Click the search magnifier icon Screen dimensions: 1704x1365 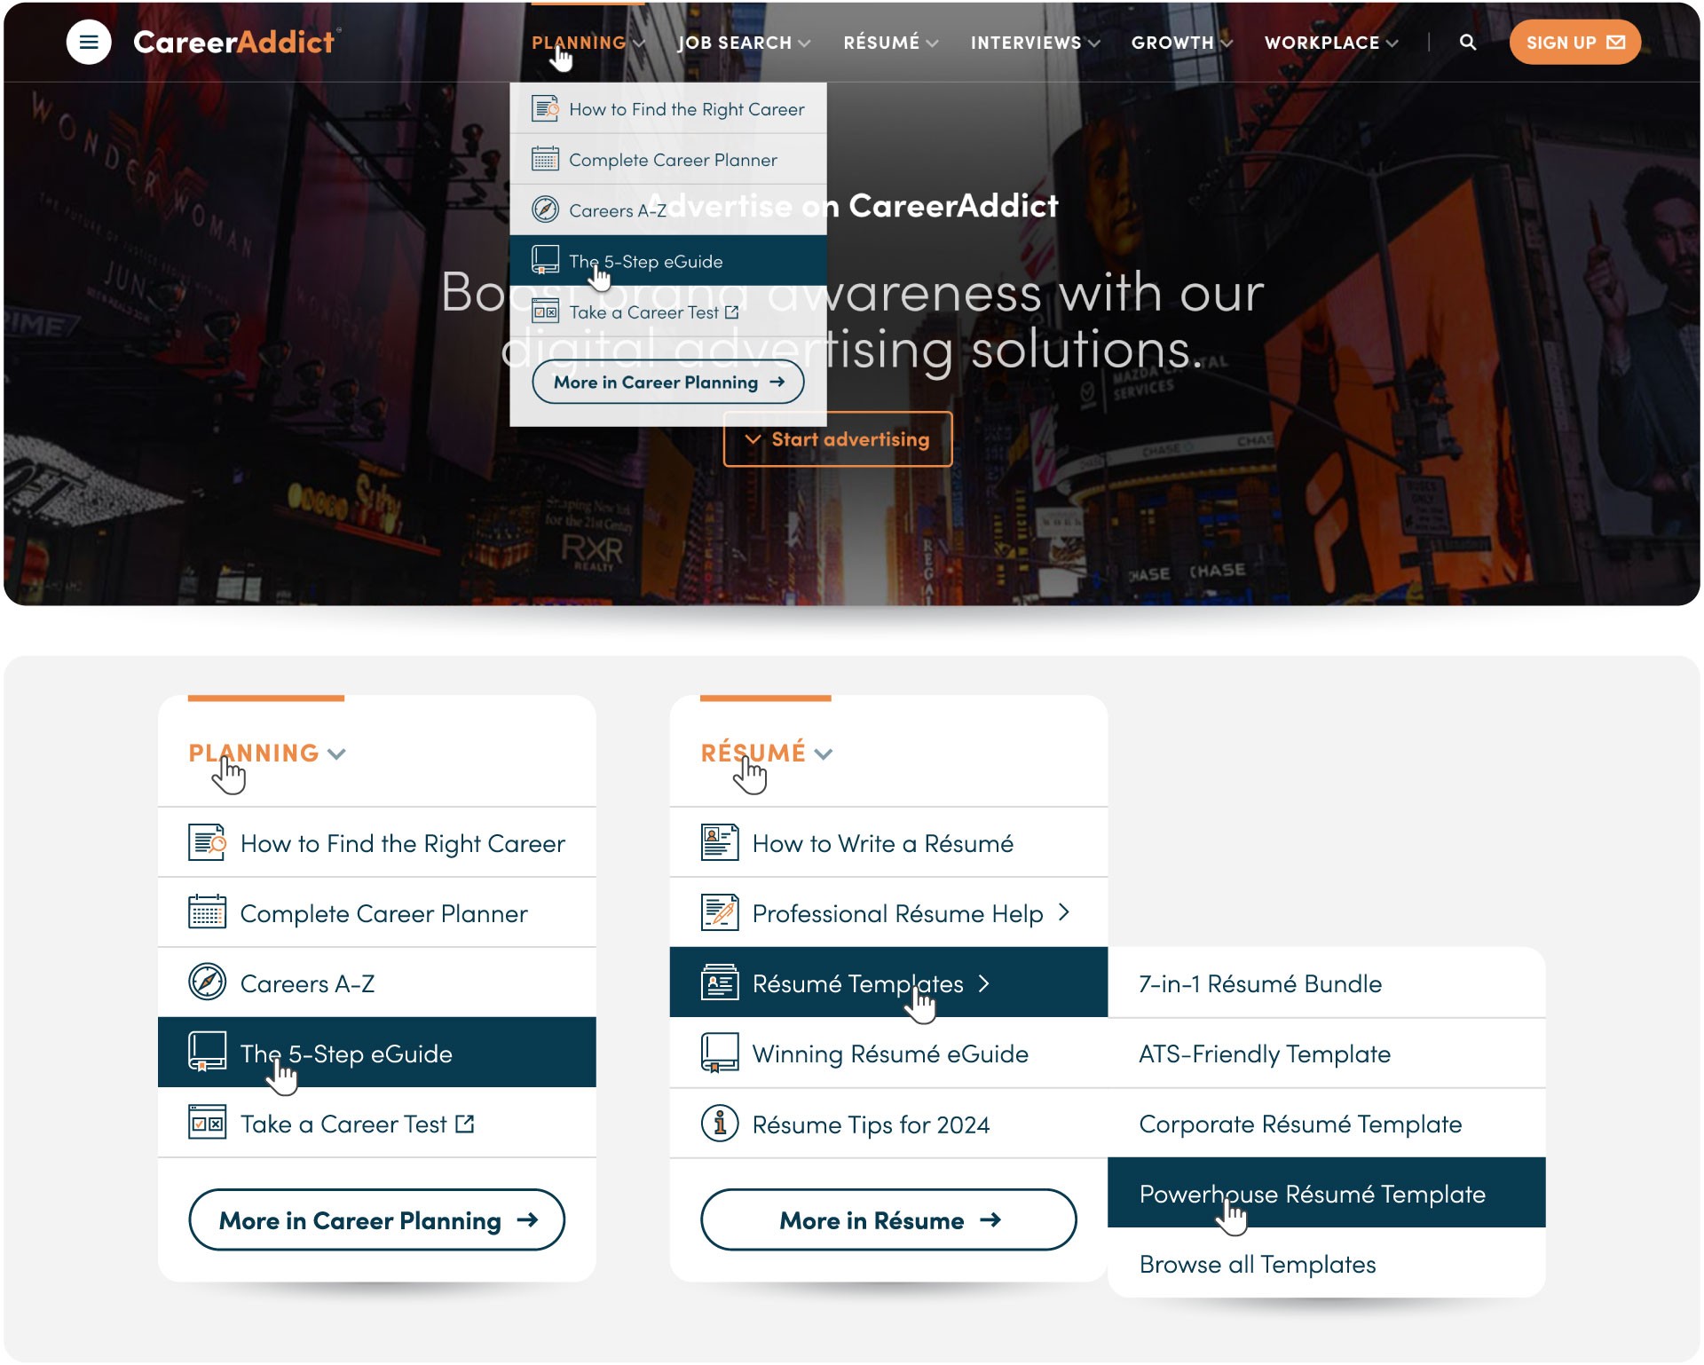click(x=1468, y=42)
